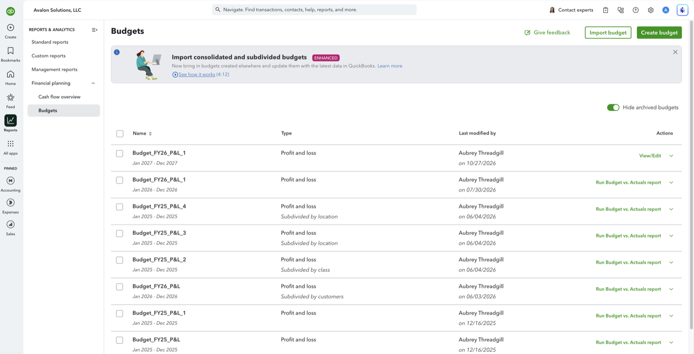
Task: Select the Budget_FY25_P&L_4 checkbox
Action: pyautogui.click(x=120, y=207)
